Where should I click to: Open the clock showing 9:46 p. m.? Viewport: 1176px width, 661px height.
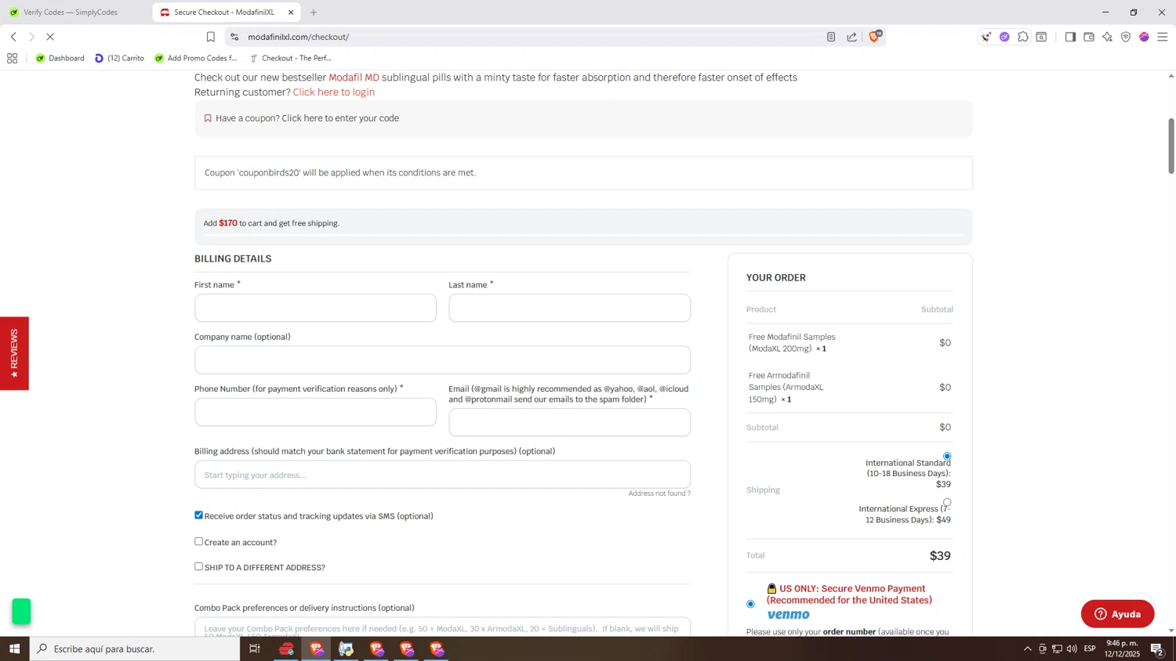point(1122,648)
